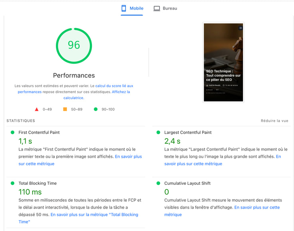The height and width of the screenshot is (231, 294).
Task: Click the 'Performances' title under the gauge
Action: 74,75
